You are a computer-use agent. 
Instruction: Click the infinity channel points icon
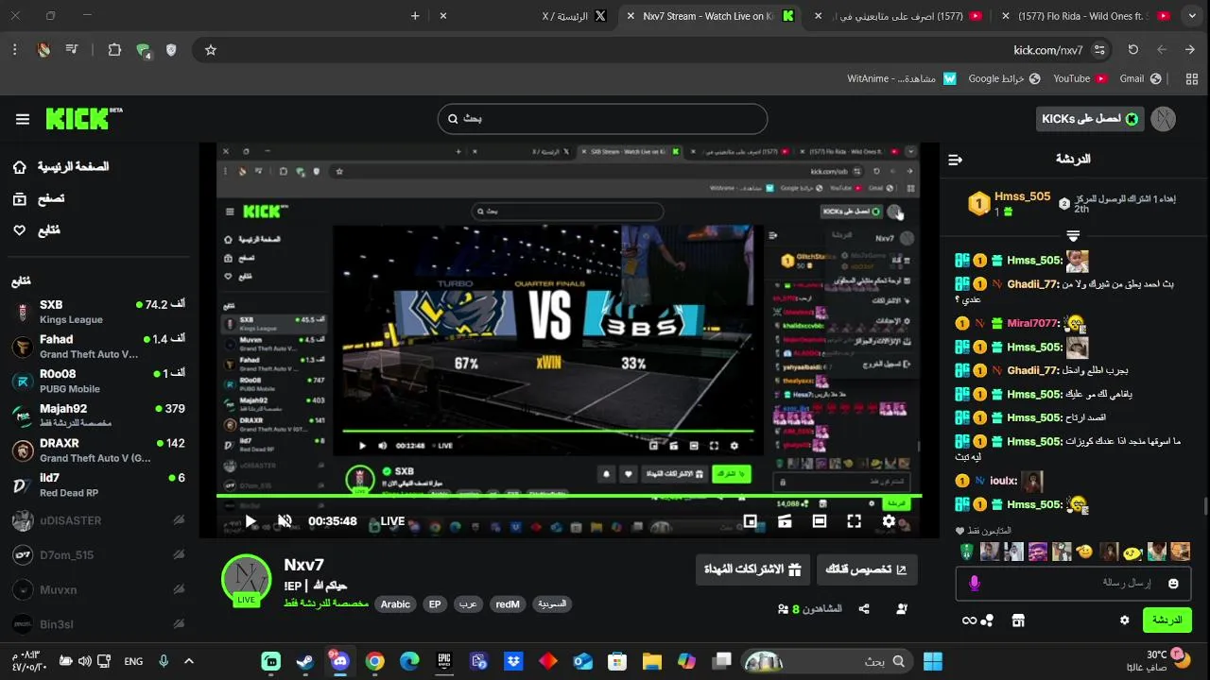tap(970, 620)
